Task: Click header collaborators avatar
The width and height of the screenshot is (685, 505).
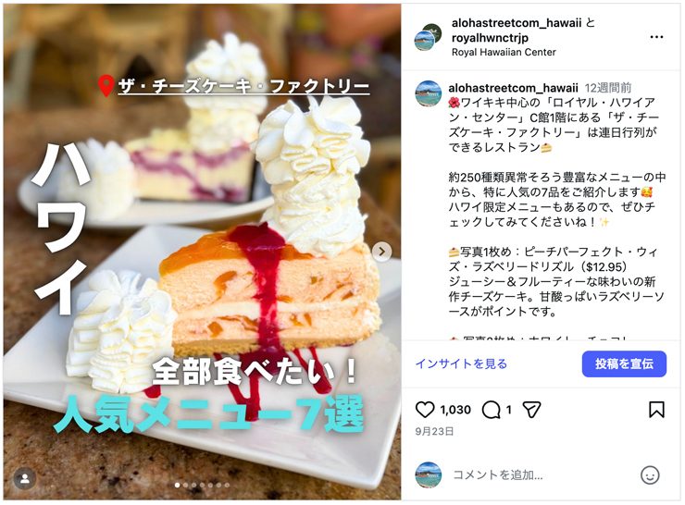Action: click(x=428, y=38)
